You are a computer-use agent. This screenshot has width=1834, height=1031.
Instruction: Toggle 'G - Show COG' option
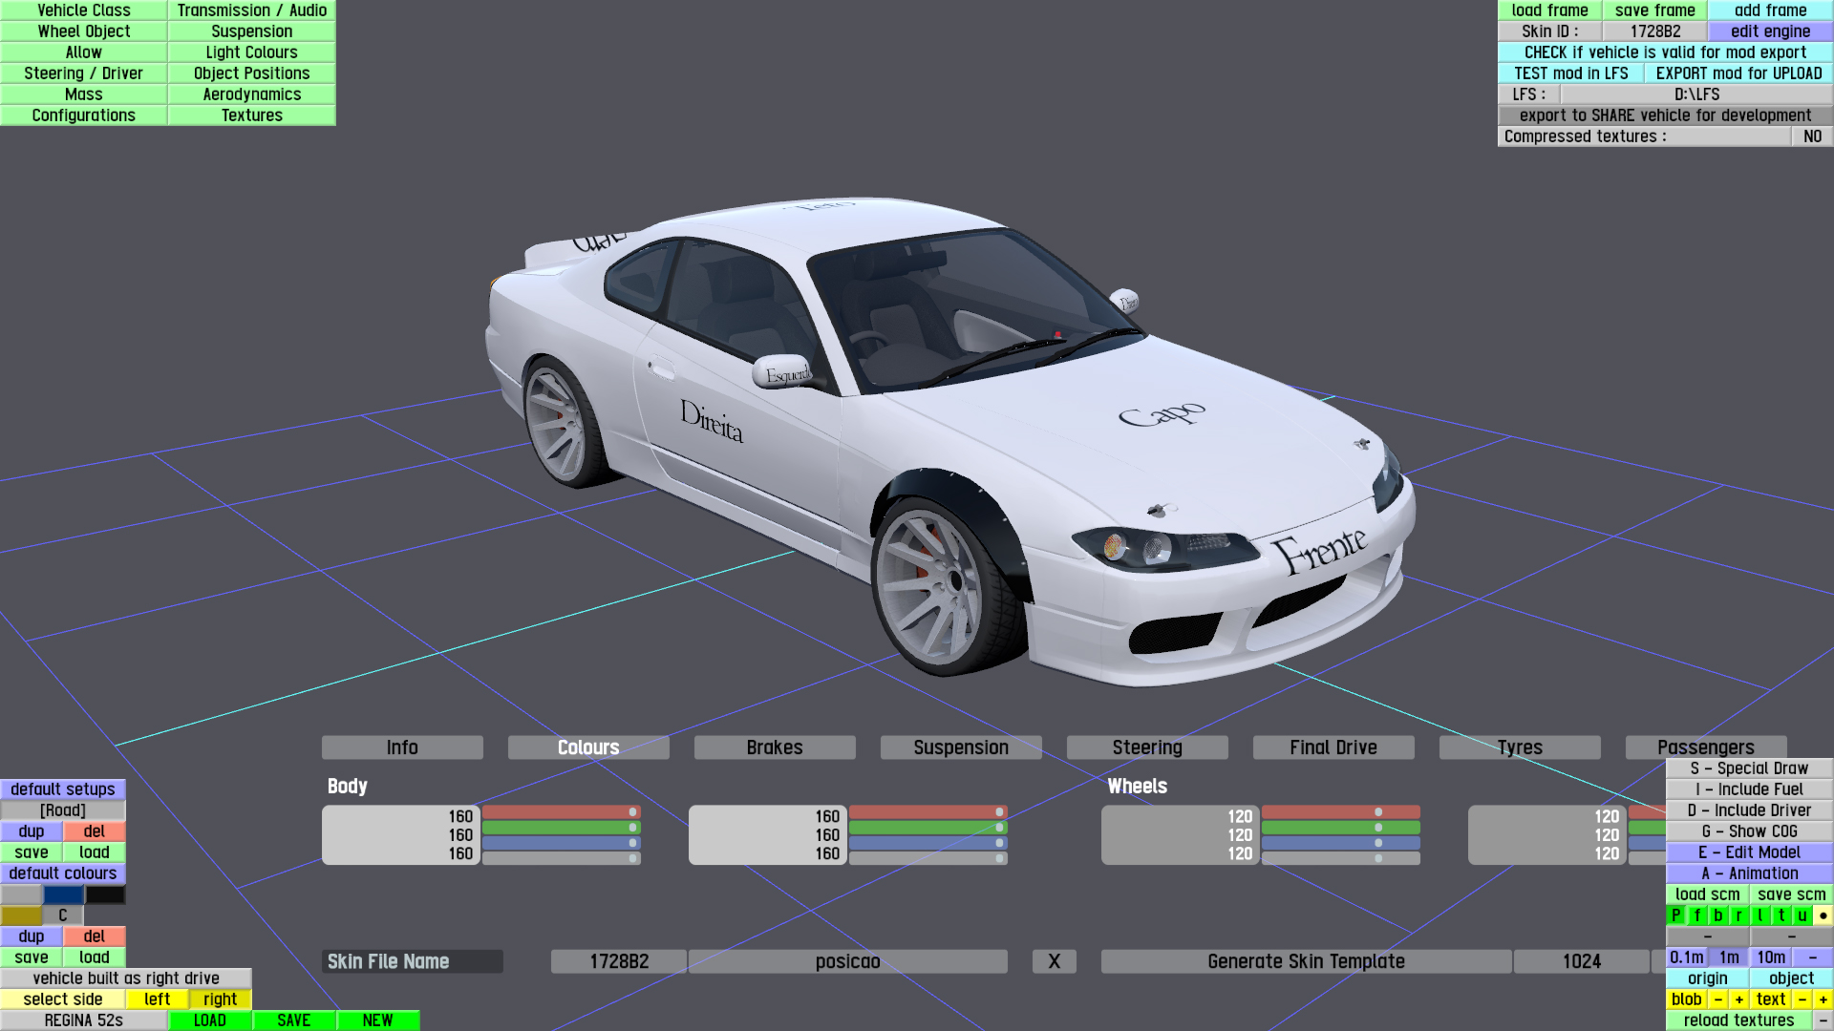click(x=1749, y=831)
